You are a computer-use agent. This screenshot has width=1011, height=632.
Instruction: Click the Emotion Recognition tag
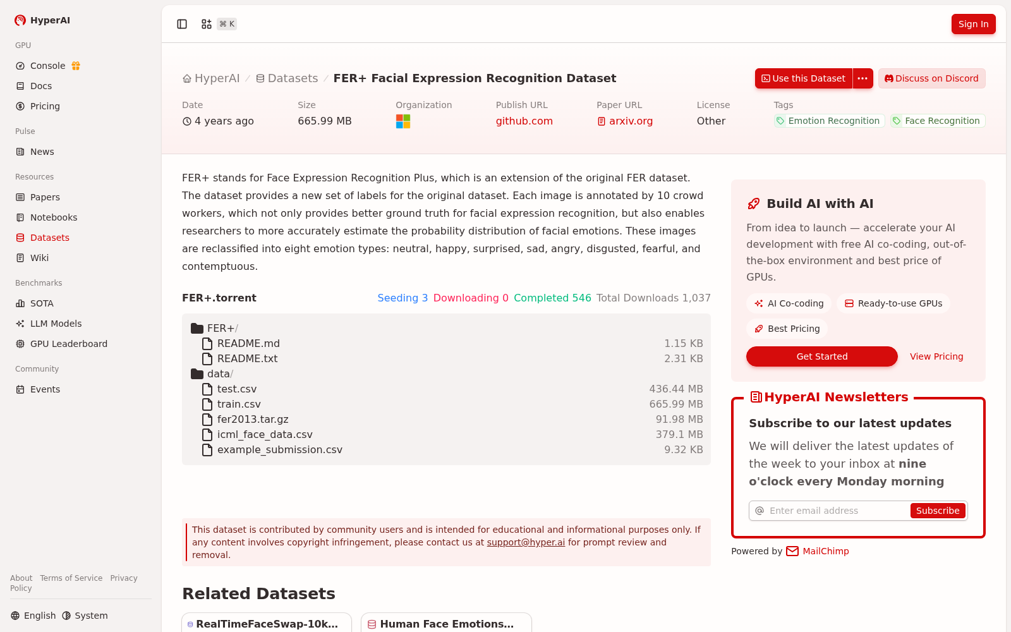click(830, 121)
